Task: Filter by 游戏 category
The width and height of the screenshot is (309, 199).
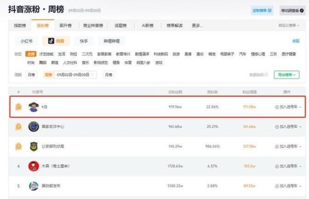Action: coord(159,63)
